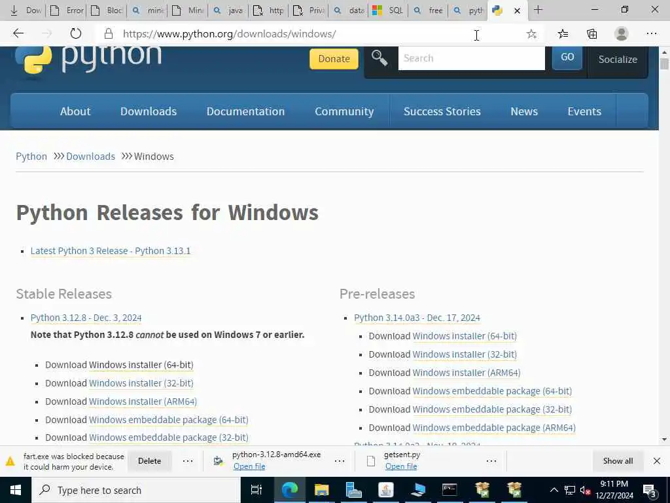
Task: Expand the Socialize menu
Action: point(618,60)
